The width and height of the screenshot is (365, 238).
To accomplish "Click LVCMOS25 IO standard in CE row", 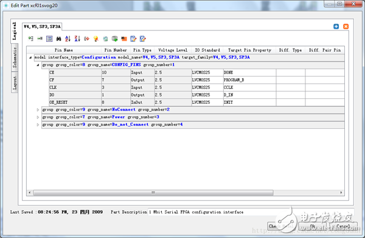I will click(x=207, y=72).
